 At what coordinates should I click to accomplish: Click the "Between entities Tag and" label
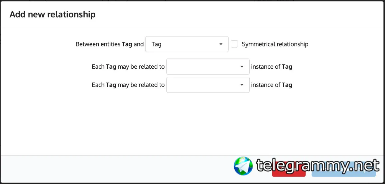coord(109,44)
